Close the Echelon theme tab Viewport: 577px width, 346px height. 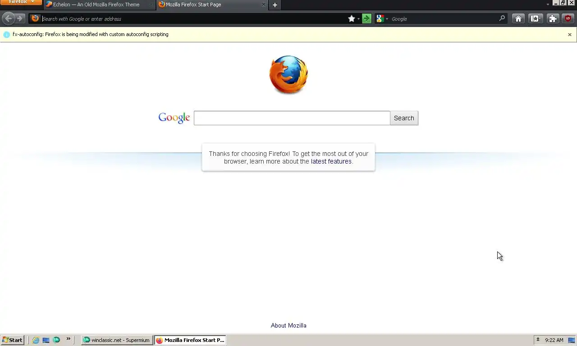click(151, 5)
